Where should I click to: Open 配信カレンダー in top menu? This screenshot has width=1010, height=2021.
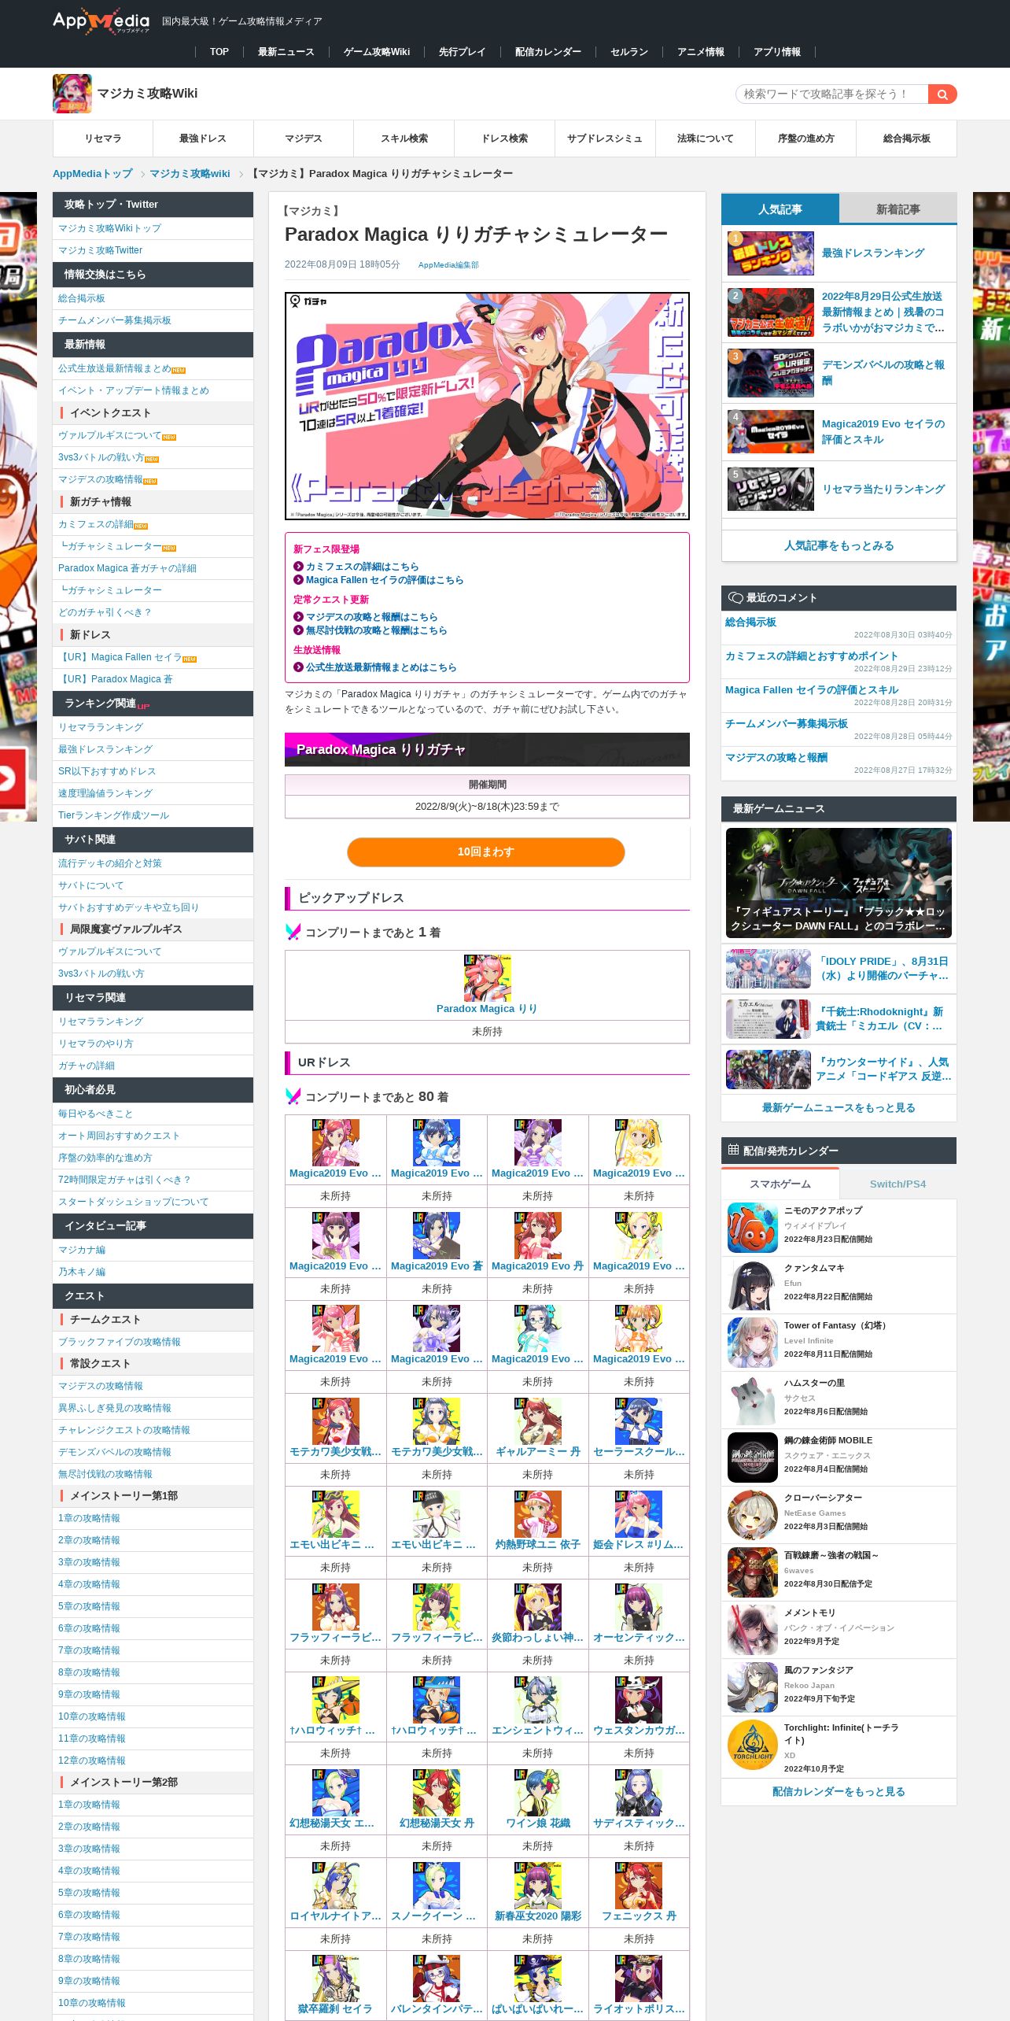[548, 52]
